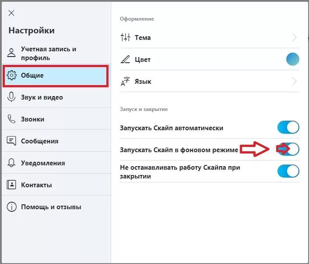
Task: Turn off Не останавливать работу Скайпа switch
Action: [288, 171]
